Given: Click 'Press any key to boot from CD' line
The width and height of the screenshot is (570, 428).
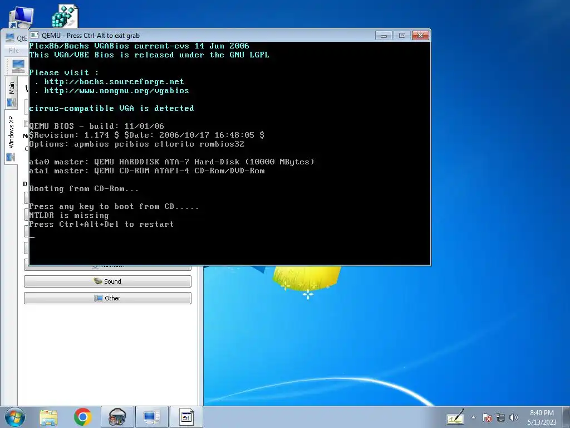Looking at the screenshot, I should [x=114, y=206].
